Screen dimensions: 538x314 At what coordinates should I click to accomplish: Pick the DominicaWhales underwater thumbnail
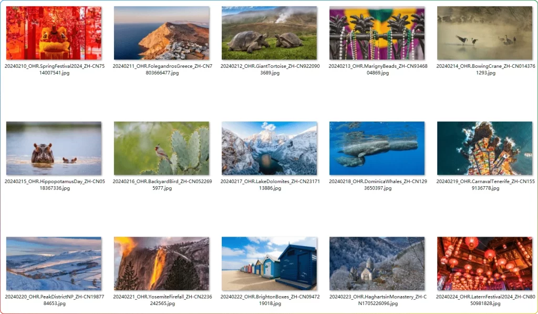pos(377,148)
